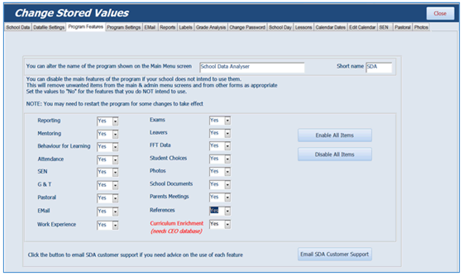Go to the Edit Calendar tab

coord(362,27)
